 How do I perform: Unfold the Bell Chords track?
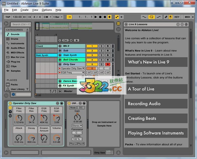click(60, 60)
